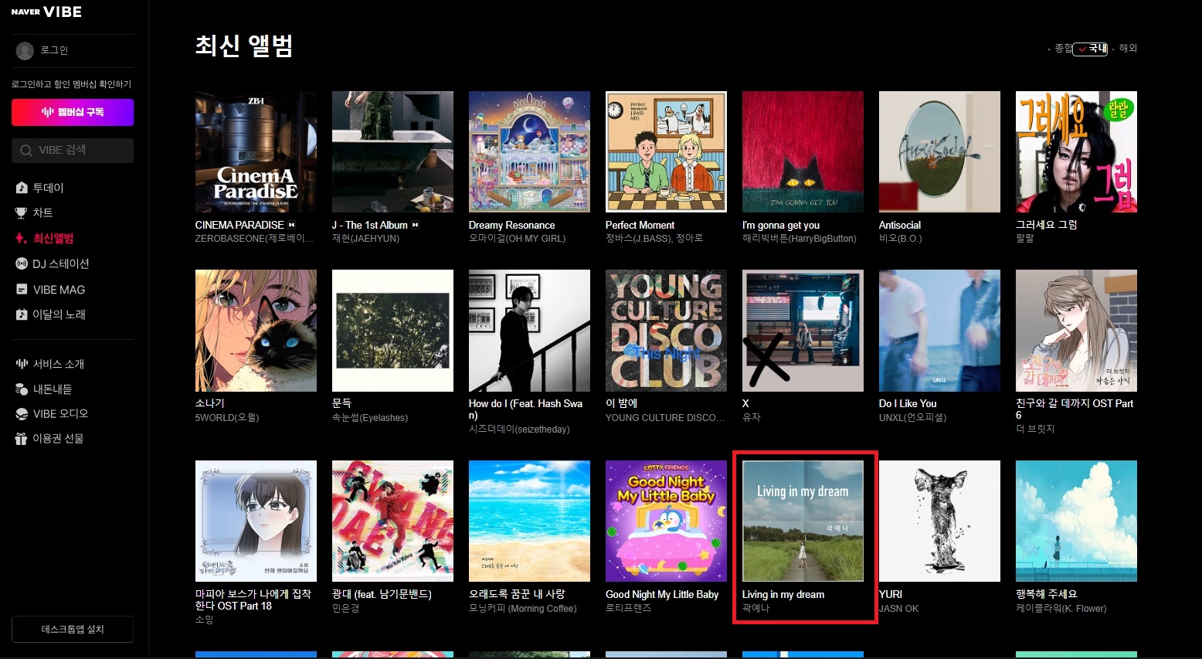Click artist name JASN OK
This screenshot has height=659, width=1202.
point(898,609)
